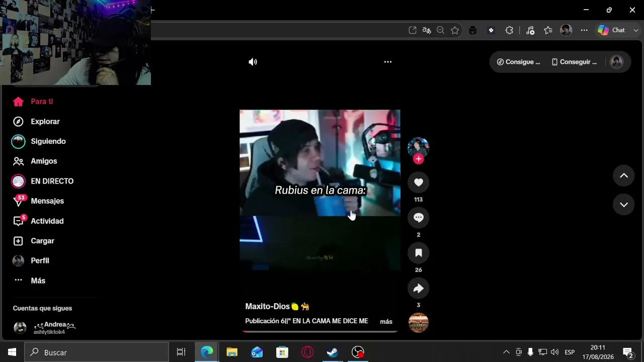Image resolution: width=644 pixels, height=362 pixels.
Task: Click the camera in use tray icon
Action: [519, 352]
